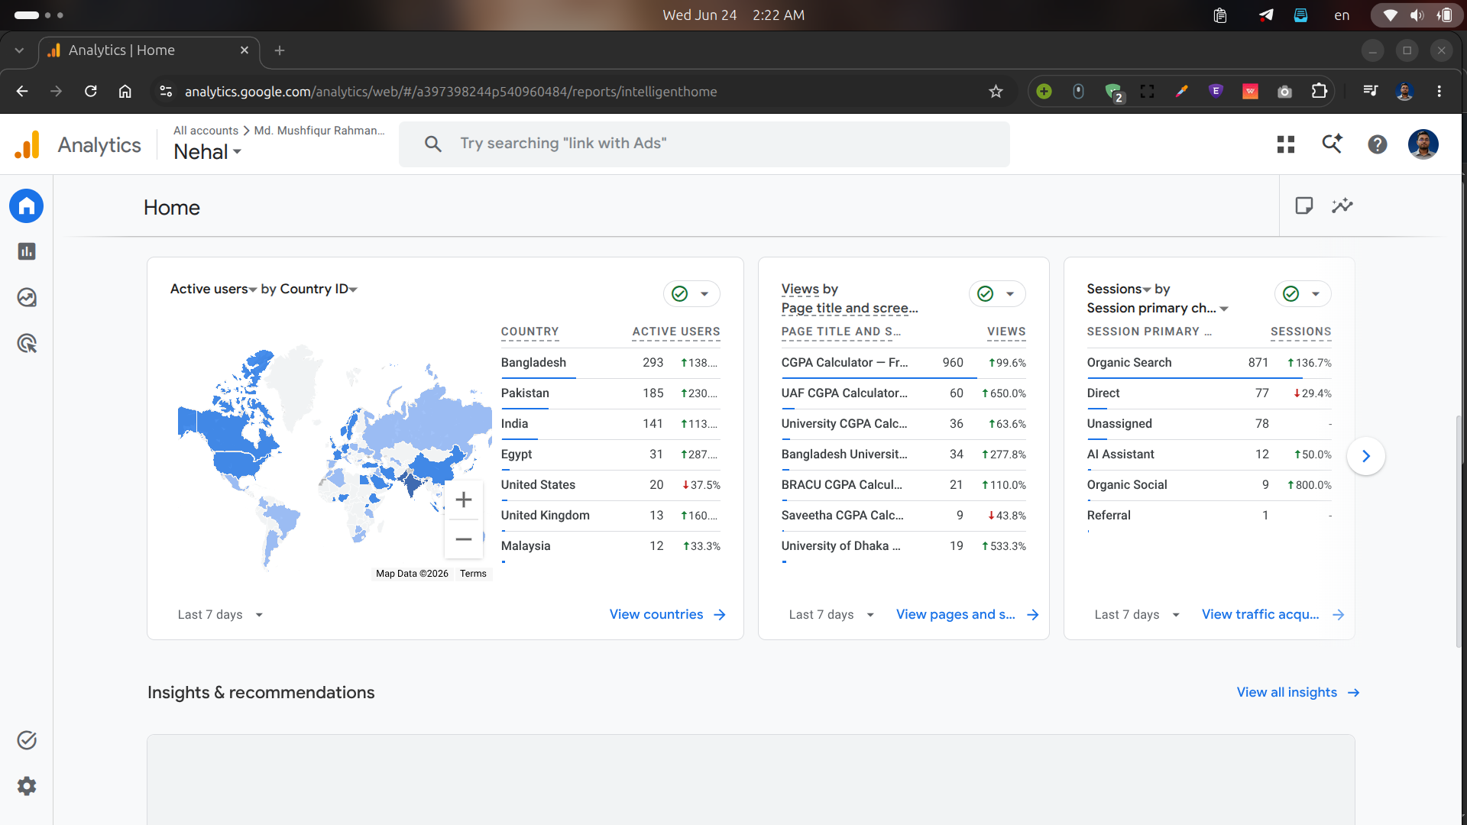Open Last 7 days on Views card
1467x825 pixels.
coord(831,615)
